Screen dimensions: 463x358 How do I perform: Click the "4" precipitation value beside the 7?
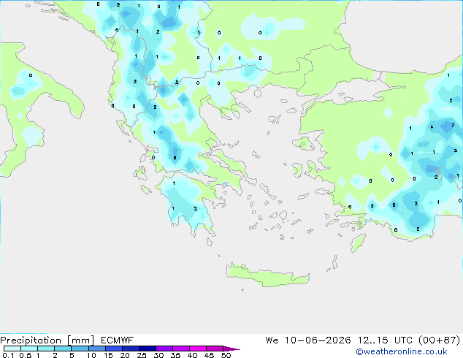pos(432,126)
